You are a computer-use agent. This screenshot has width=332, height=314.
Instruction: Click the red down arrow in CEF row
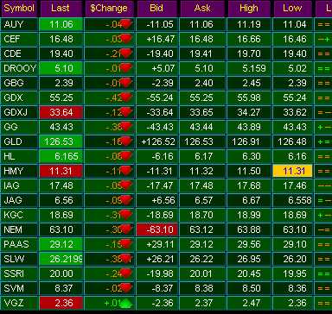pyautogui.click(x=126, y=39)
